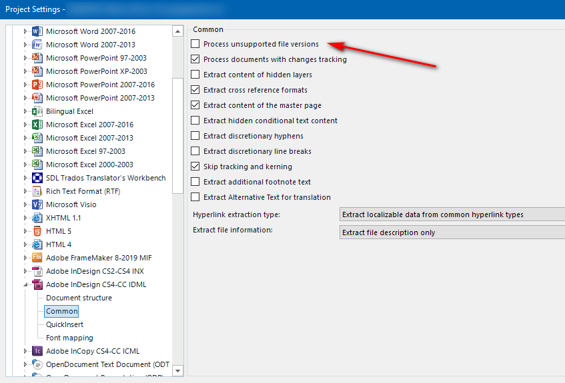Screen dimensions: 565x383
Task: Expand the Bilingual Excel tree node
Action: [x=25, y=111]
